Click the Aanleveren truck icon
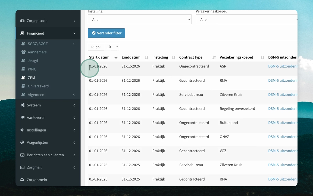This screenshot has height=196, width=313. pyautogui.click(x=22, y=118)
